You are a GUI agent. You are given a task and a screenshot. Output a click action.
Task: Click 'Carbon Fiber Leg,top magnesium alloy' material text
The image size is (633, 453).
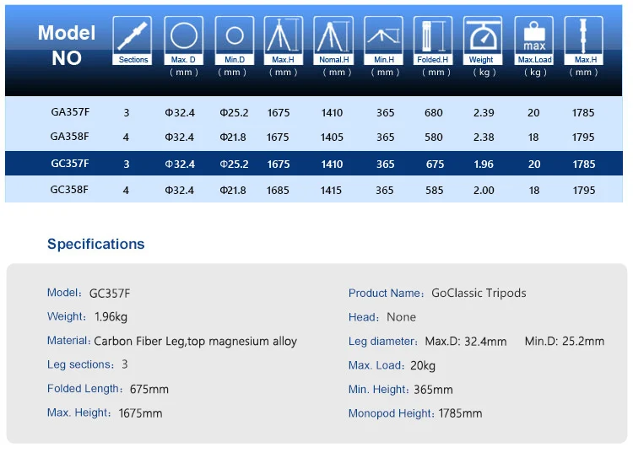click(x=196, y=342)
